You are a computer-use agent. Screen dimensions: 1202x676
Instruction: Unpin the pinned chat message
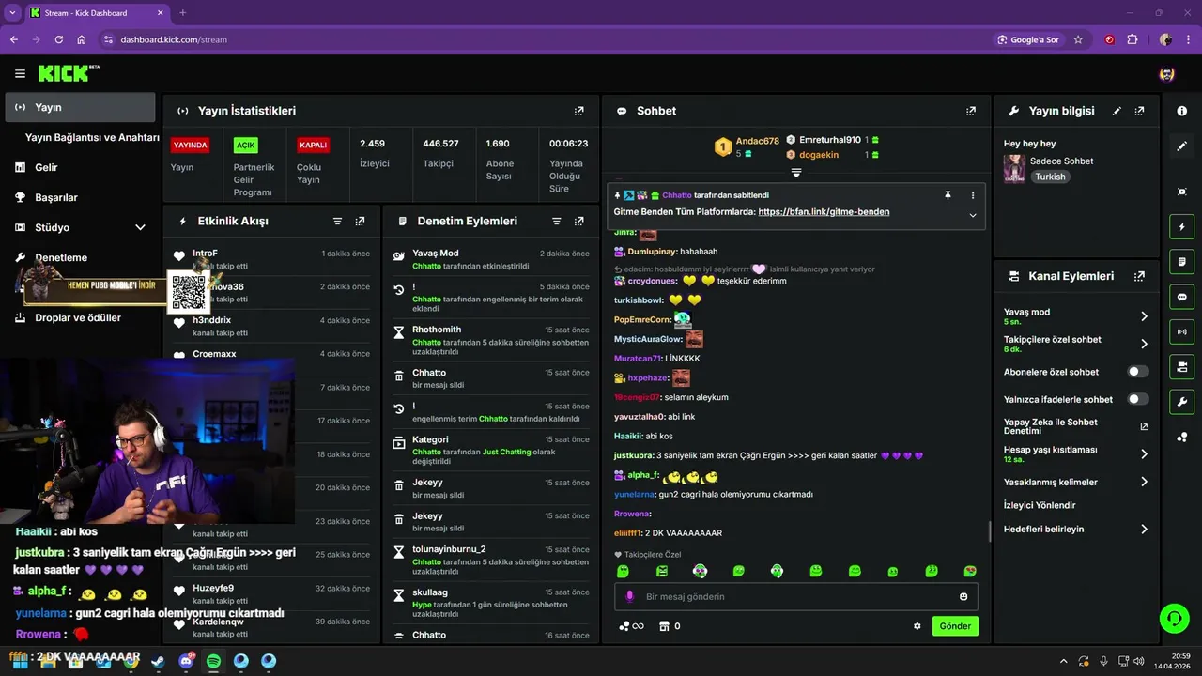(948, 195)
